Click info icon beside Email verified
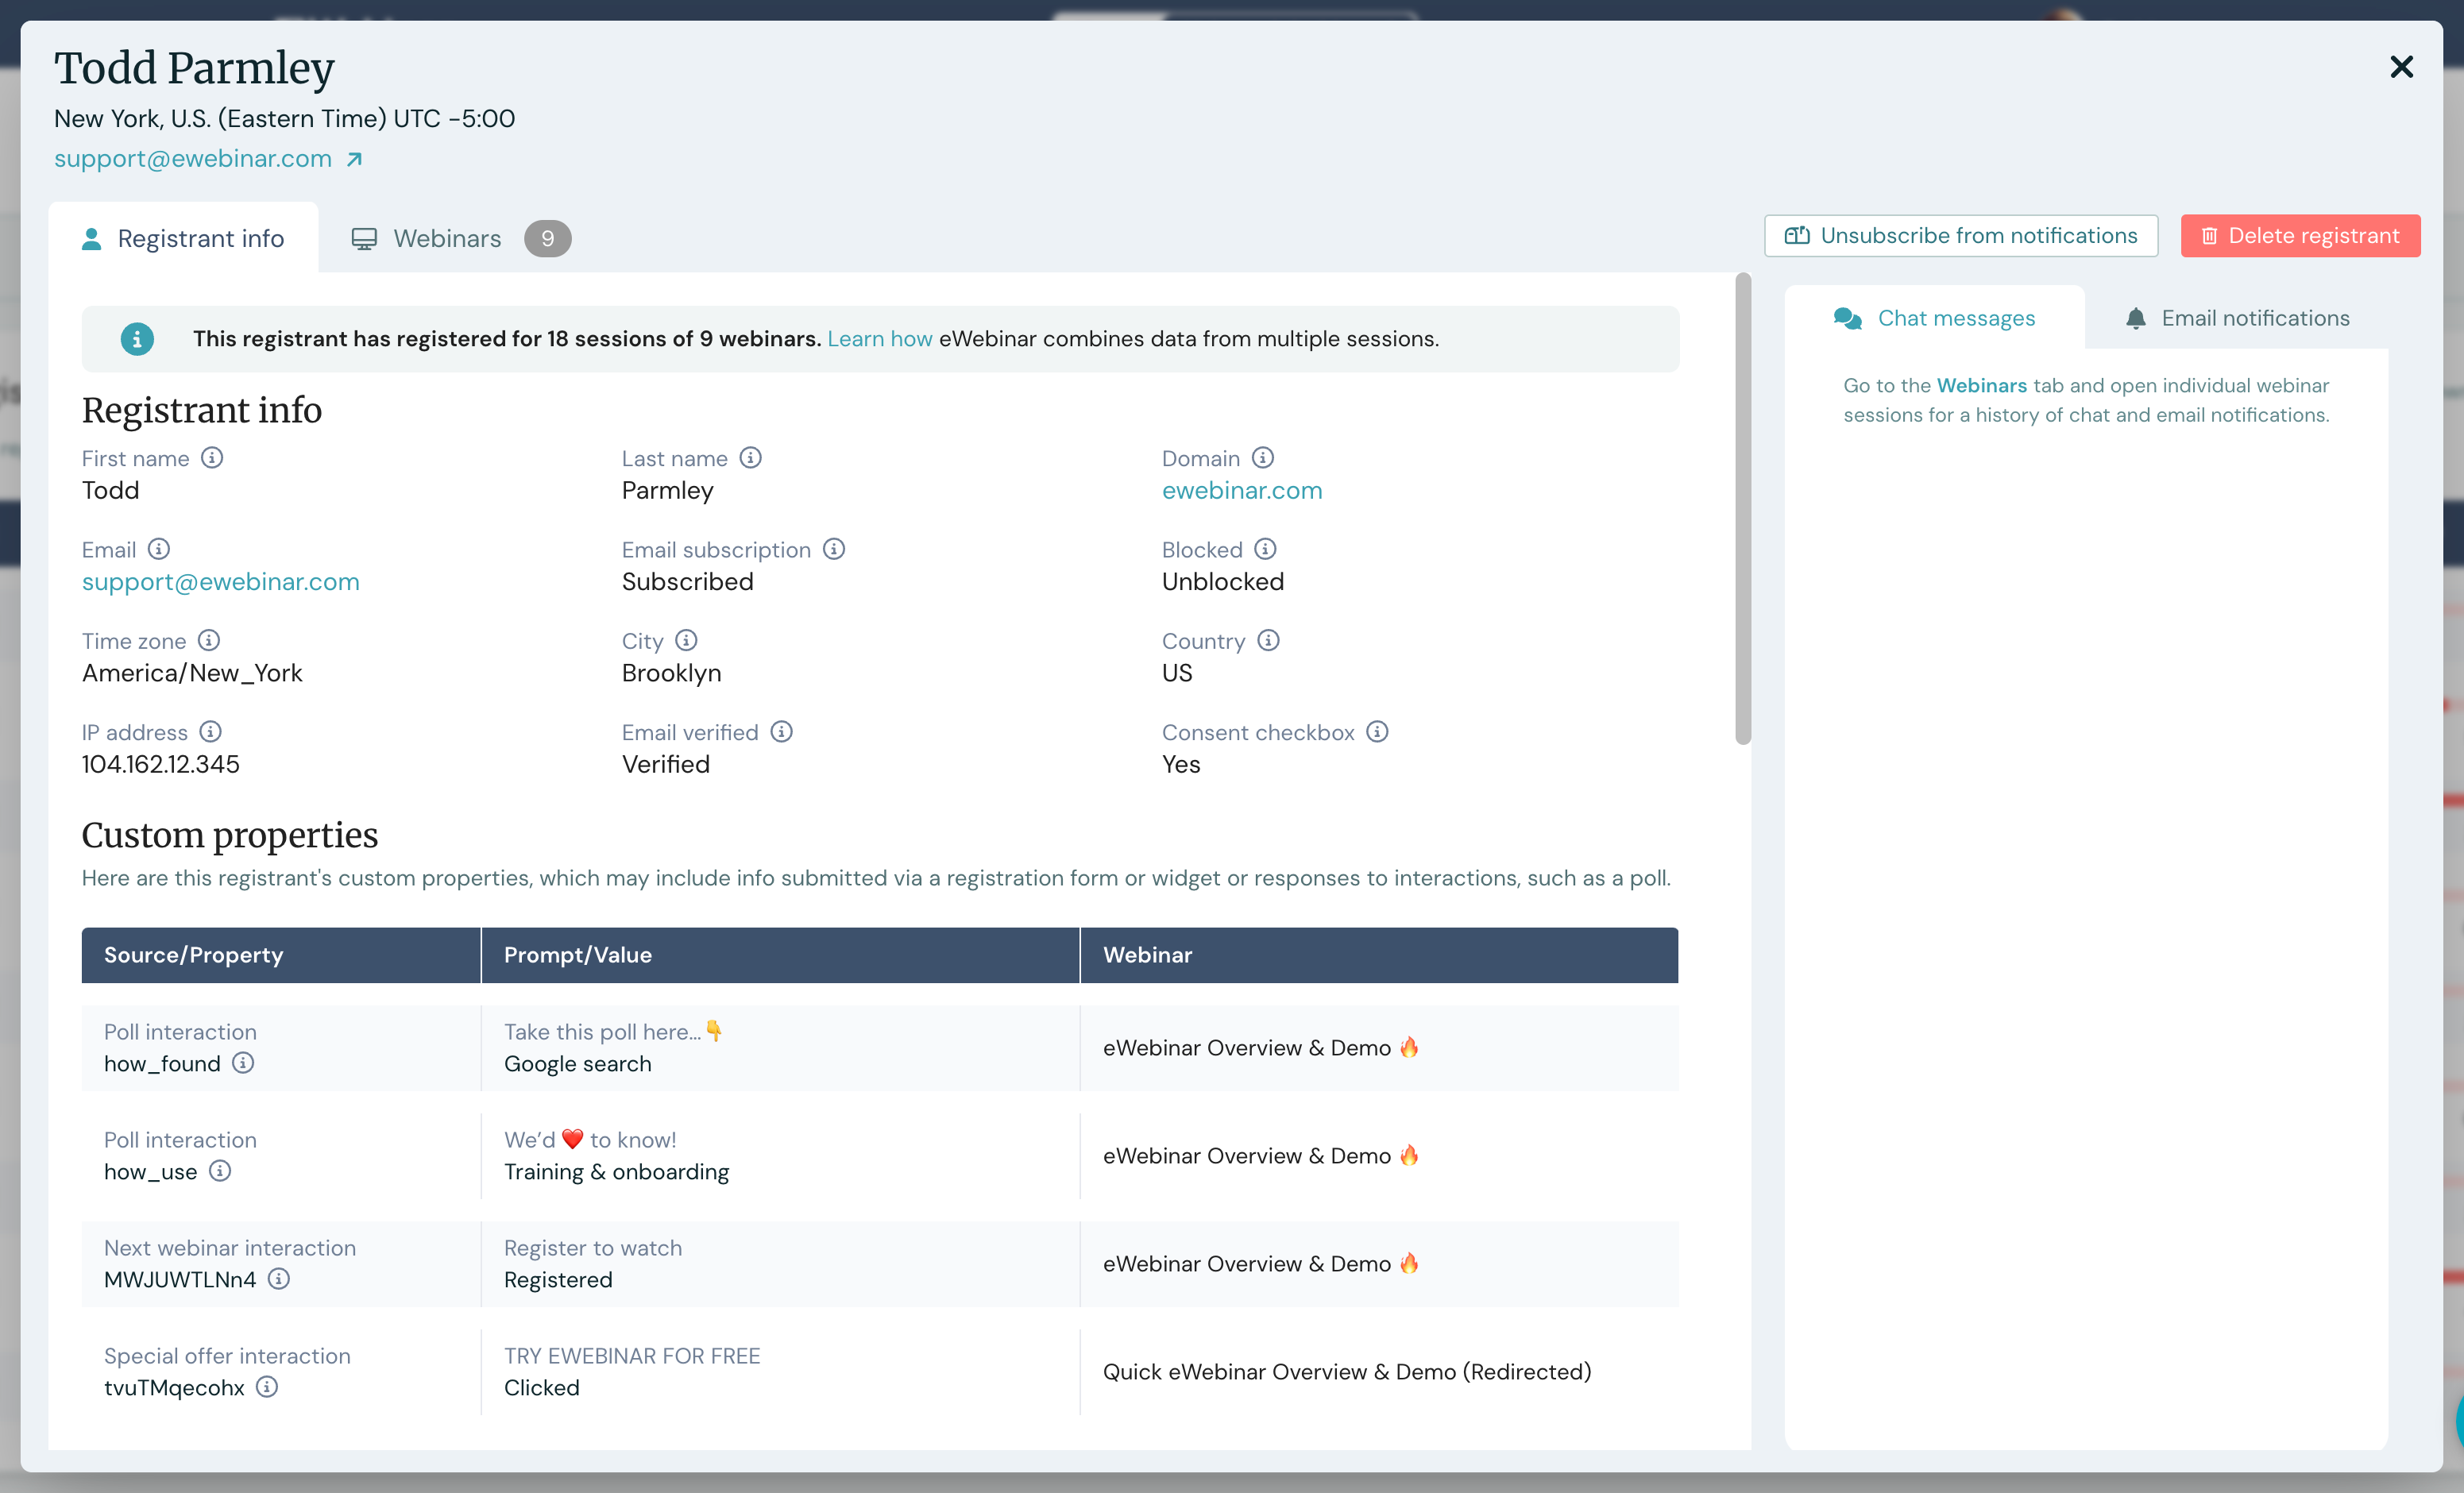 tap(782, 732)
